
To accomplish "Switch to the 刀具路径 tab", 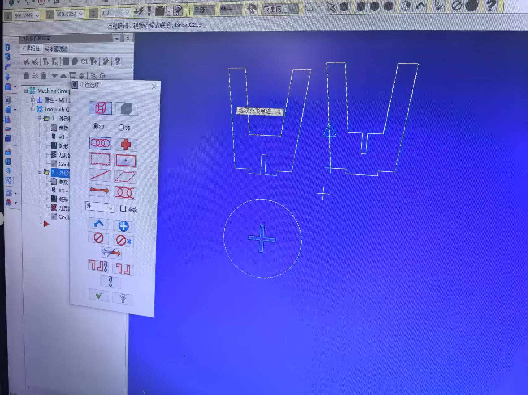I will click(x=31, y=48).
